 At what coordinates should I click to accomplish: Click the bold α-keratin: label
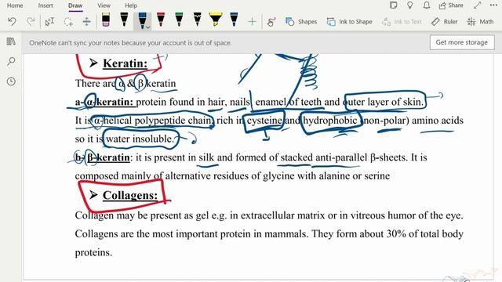pyautogui.click(x=110, y=102)
